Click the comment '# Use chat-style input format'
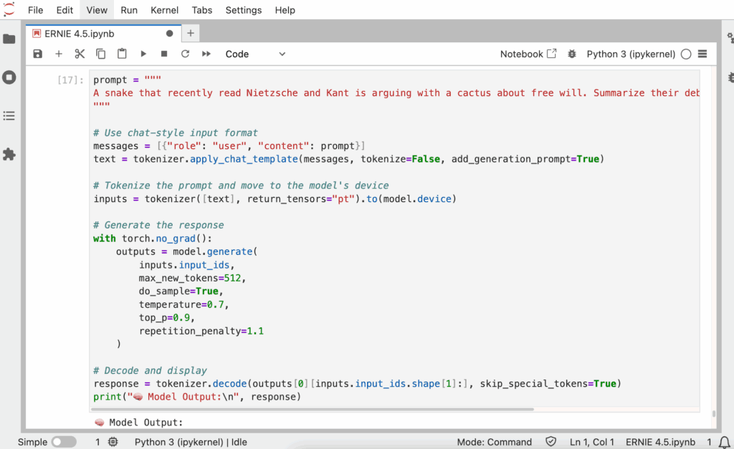734x449 pixels. point(176,132)
